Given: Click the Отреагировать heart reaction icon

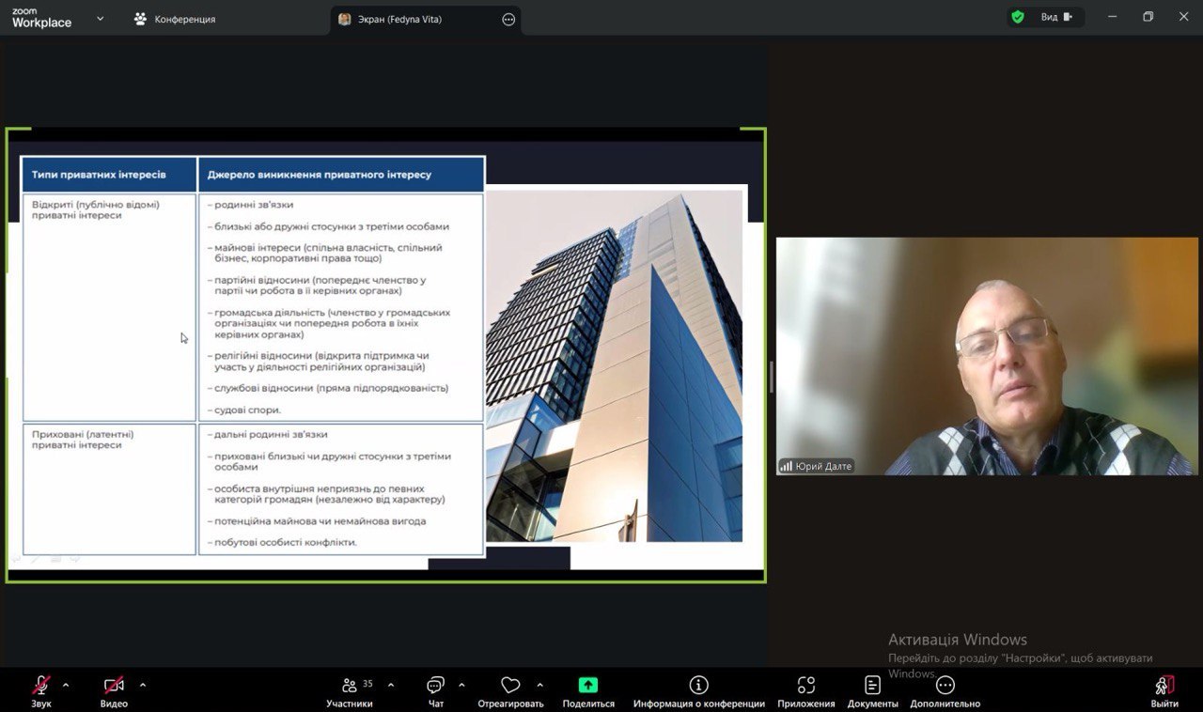Looking at the screenshot, I should tap(510, 686).
